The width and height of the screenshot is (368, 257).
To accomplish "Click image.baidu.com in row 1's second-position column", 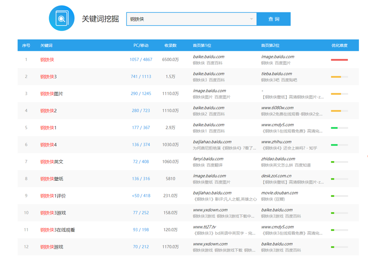I will [x=278, y=56].
